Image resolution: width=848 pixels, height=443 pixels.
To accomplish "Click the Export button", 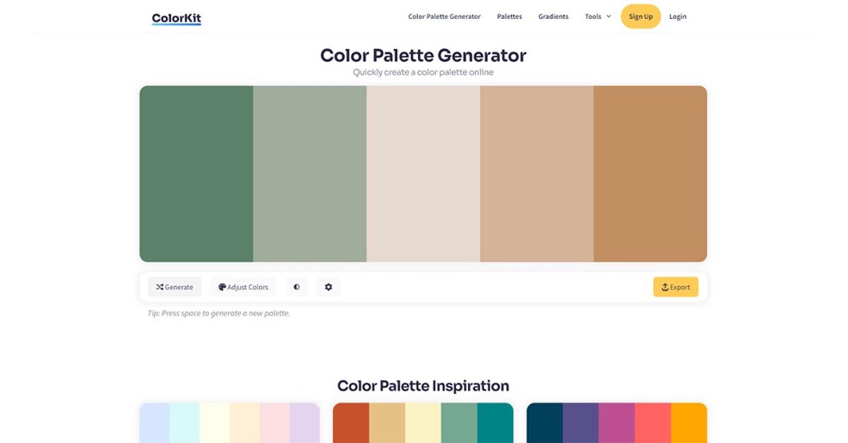I will (675, 287).
